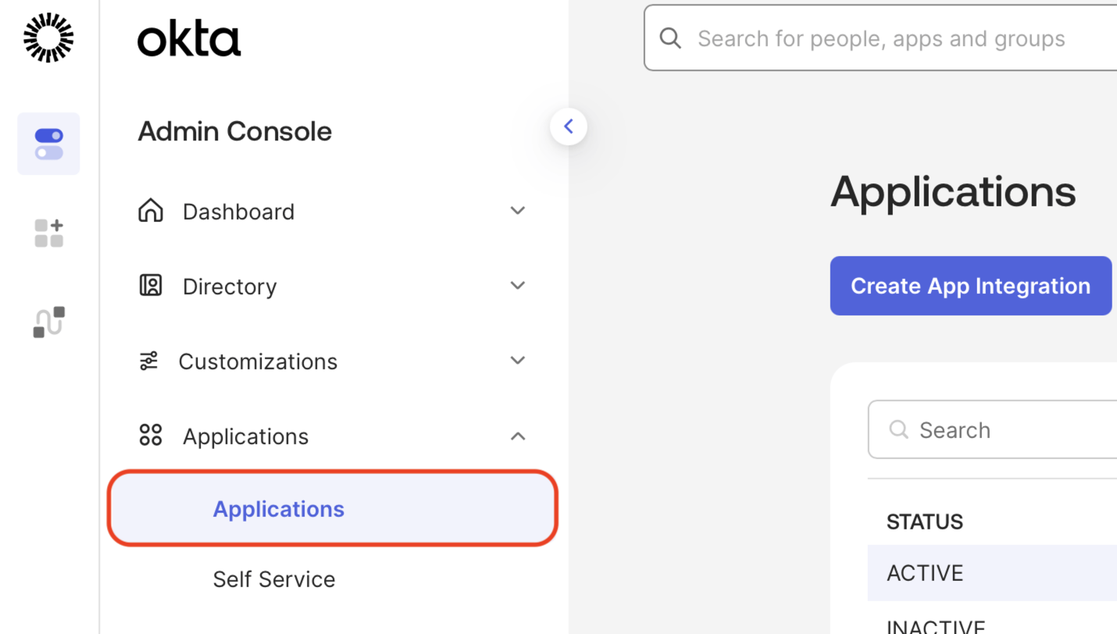
Task: Select the ACTIVE status filter
Action: [926, 572]
